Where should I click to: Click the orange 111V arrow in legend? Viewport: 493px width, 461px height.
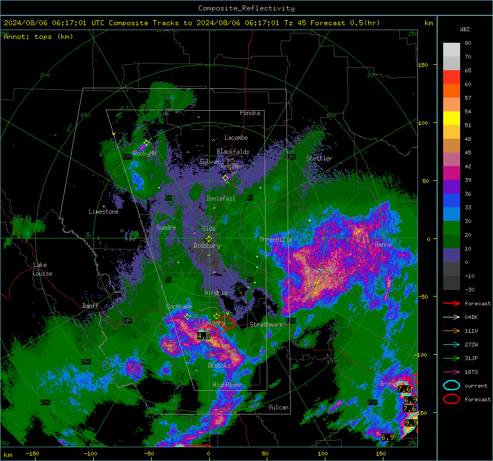(x=451, y=331)
